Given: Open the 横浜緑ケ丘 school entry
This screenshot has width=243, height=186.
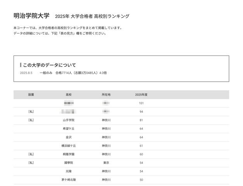Looking at the screenshot, I should coord(69,146).
